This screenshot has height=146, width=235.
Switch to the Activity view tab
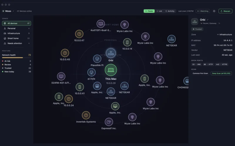(x=170, y=11)
